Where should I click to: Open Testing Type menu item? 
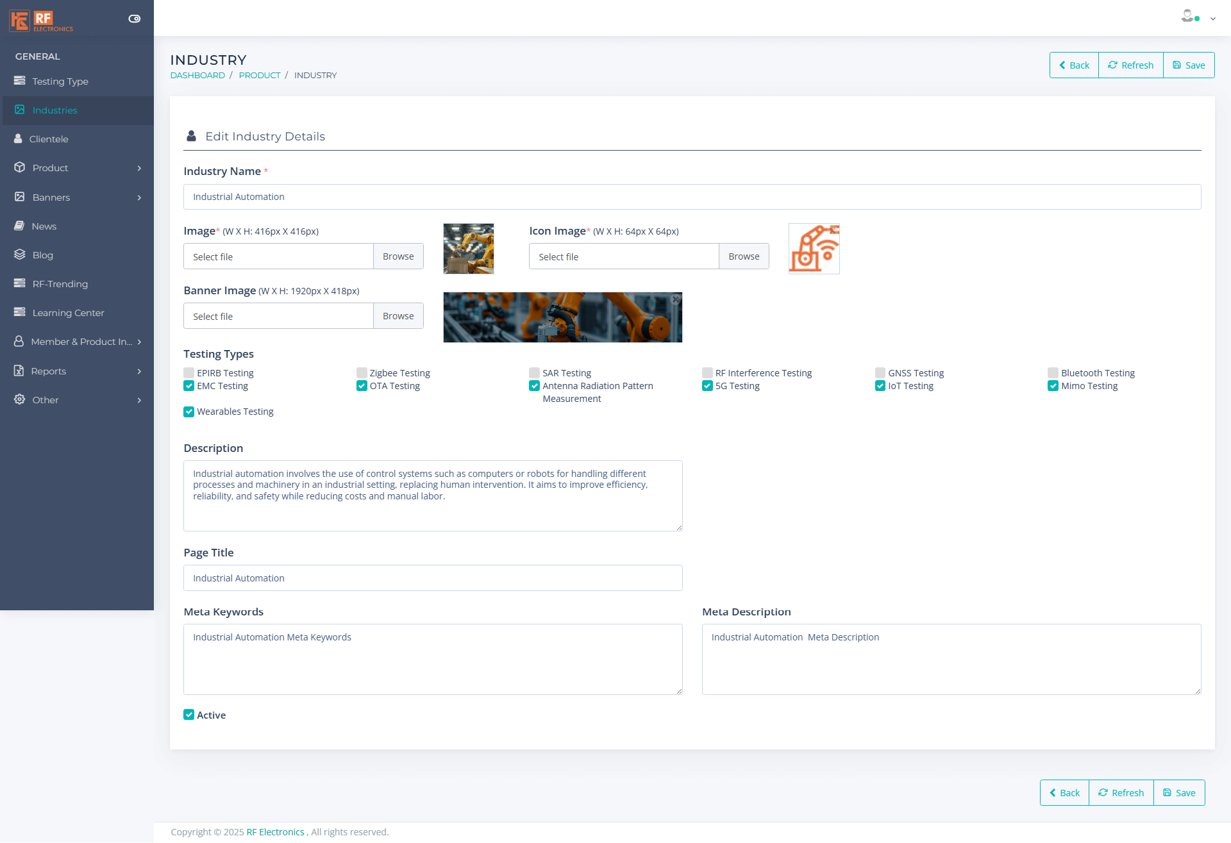click(x=60, y=81)
